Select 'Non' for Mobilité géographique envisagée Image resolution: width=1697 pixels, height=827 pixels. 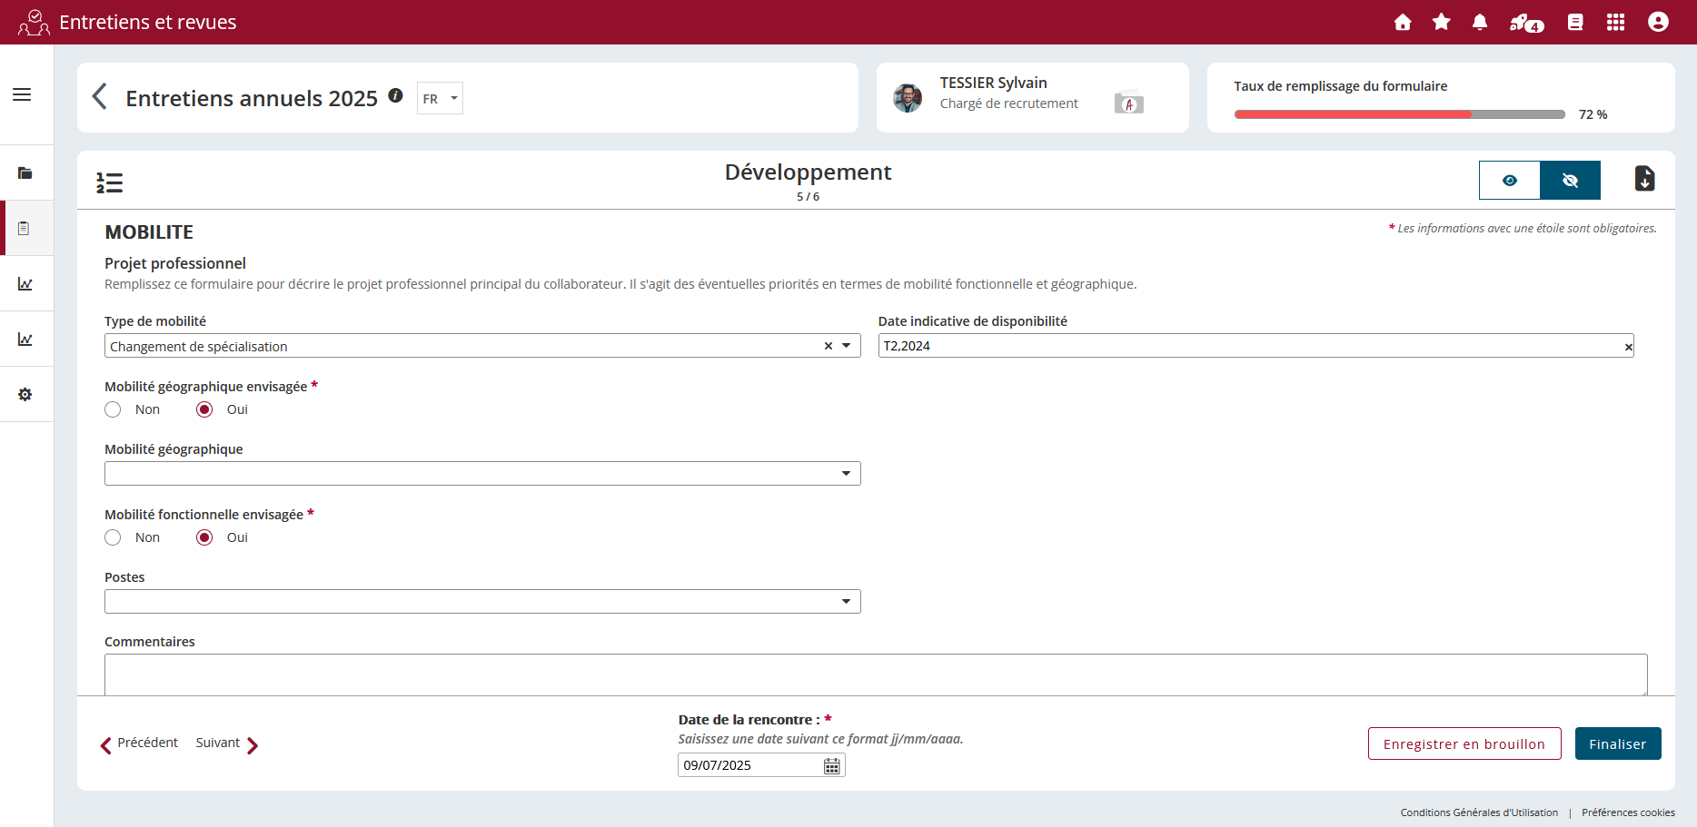(x=114, y=409)
